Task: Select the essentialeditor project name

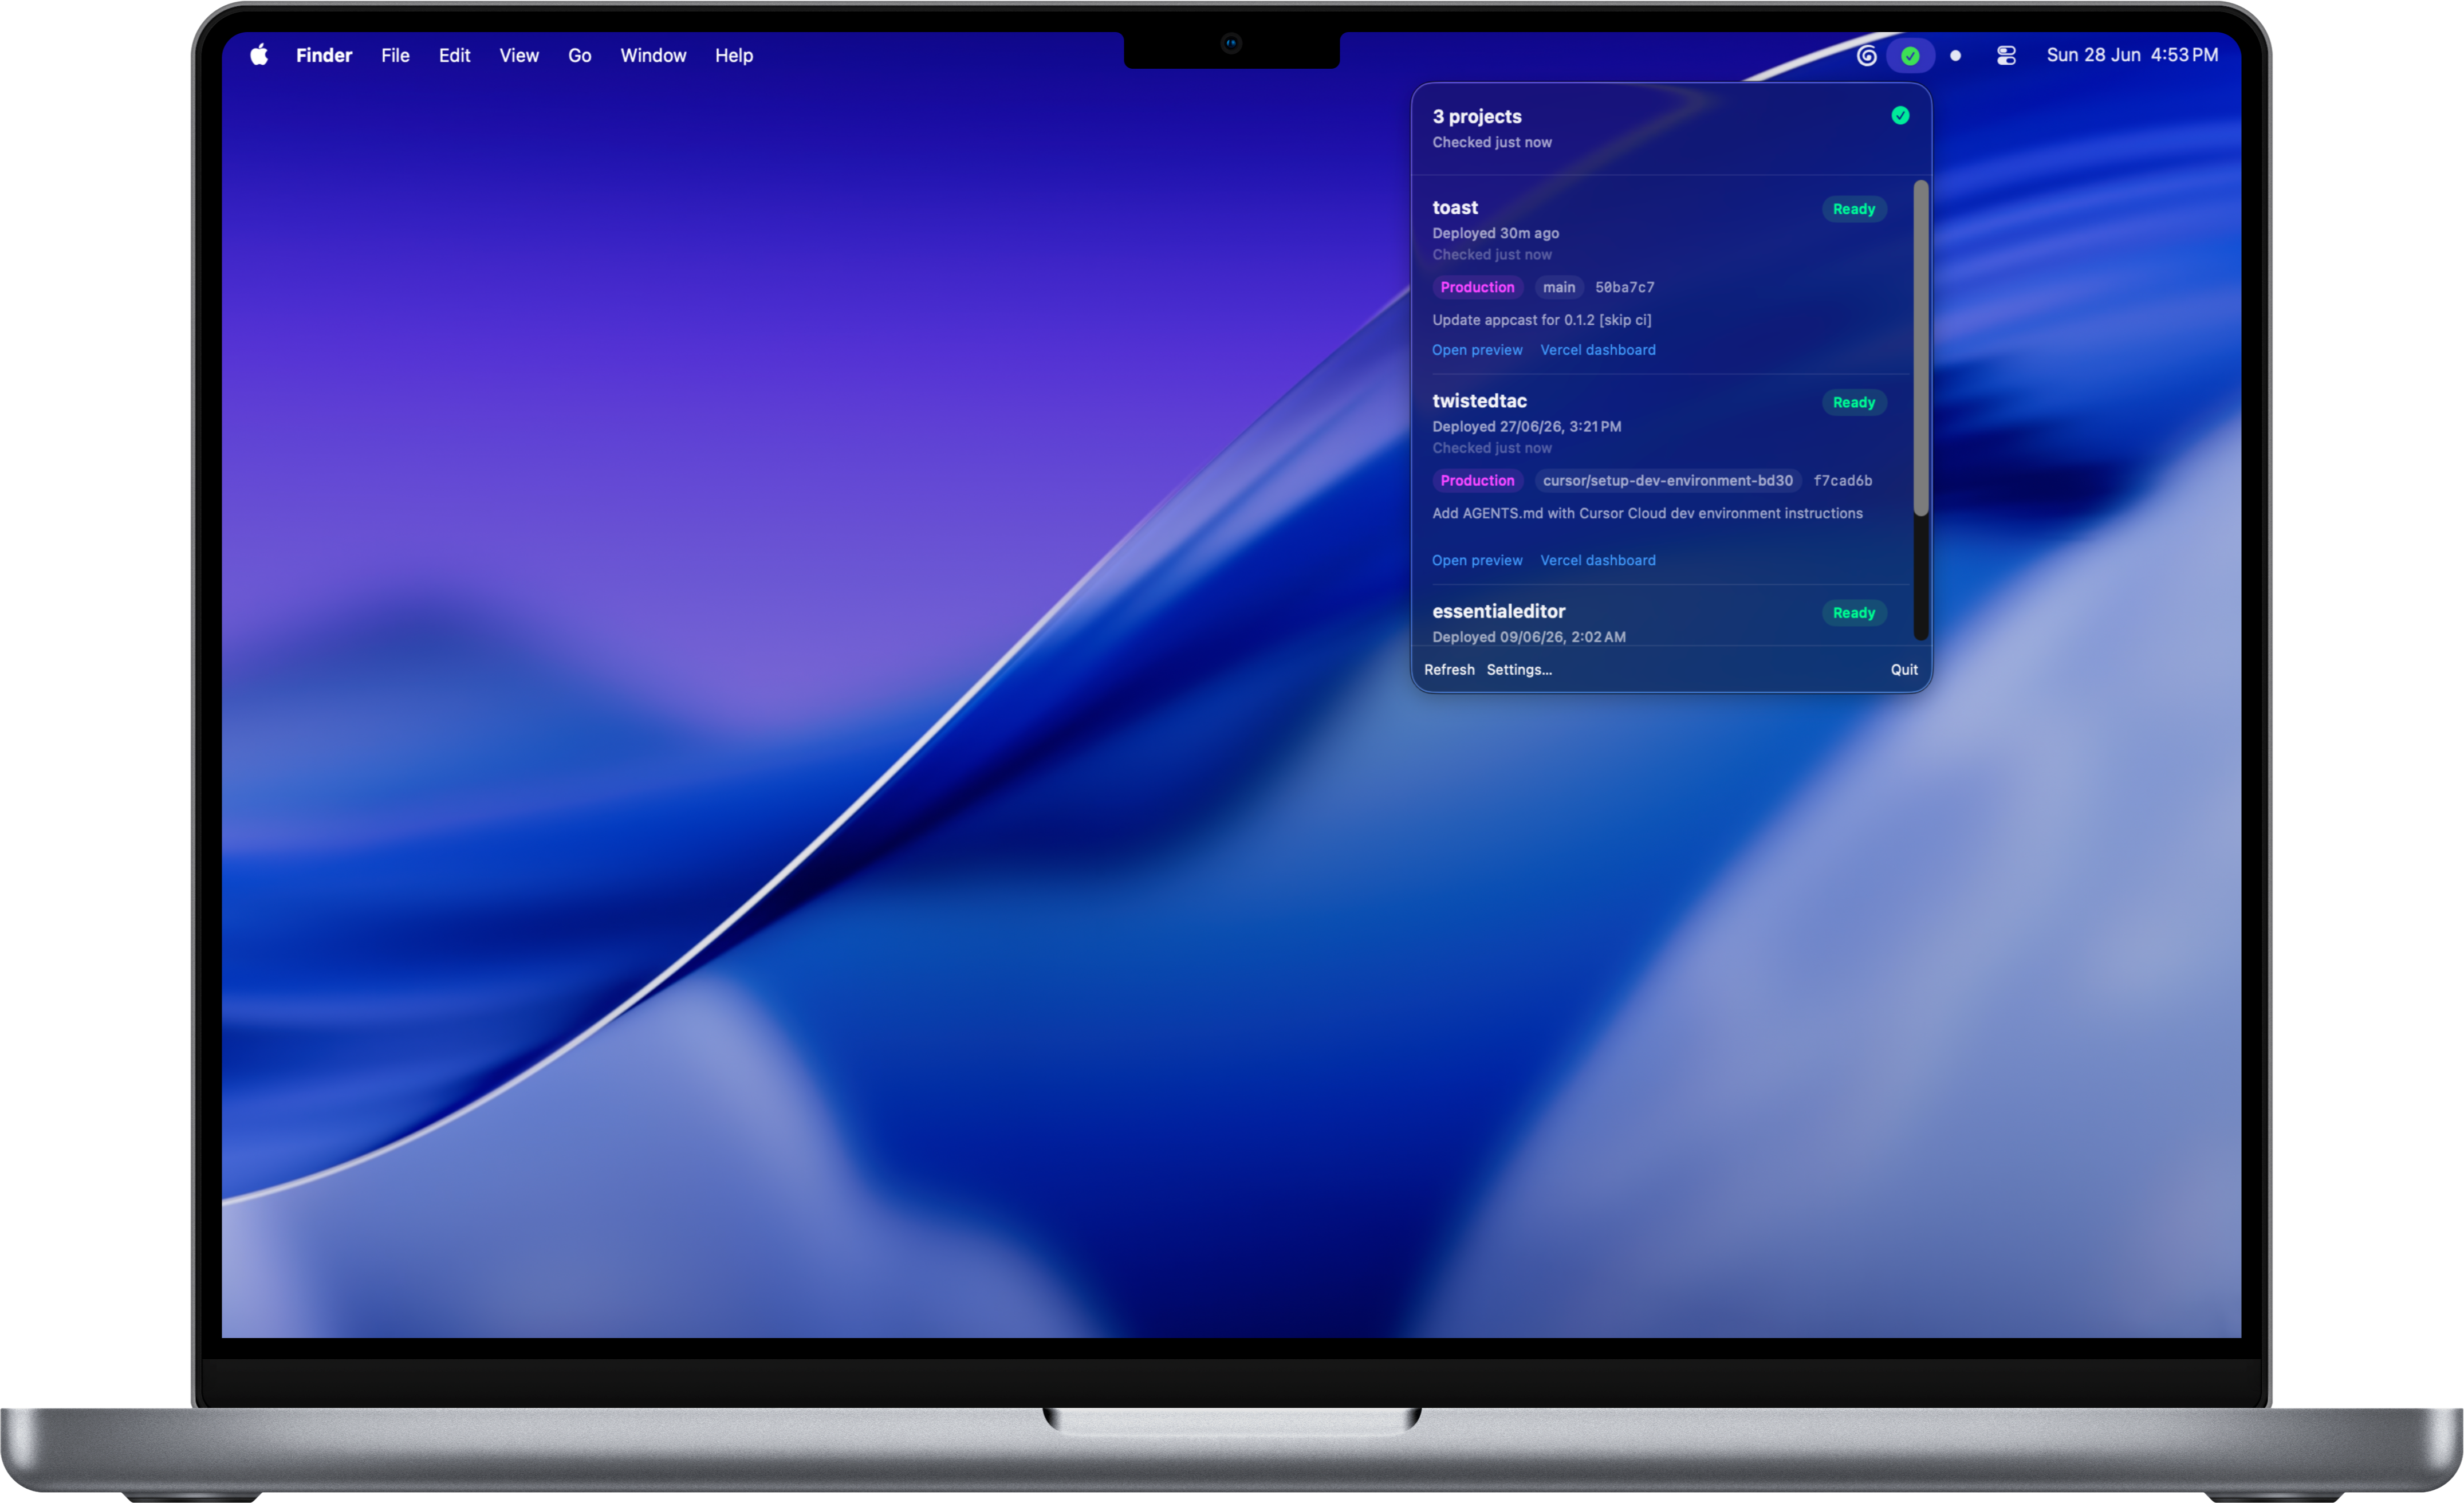Action: tap(1498, 611)
